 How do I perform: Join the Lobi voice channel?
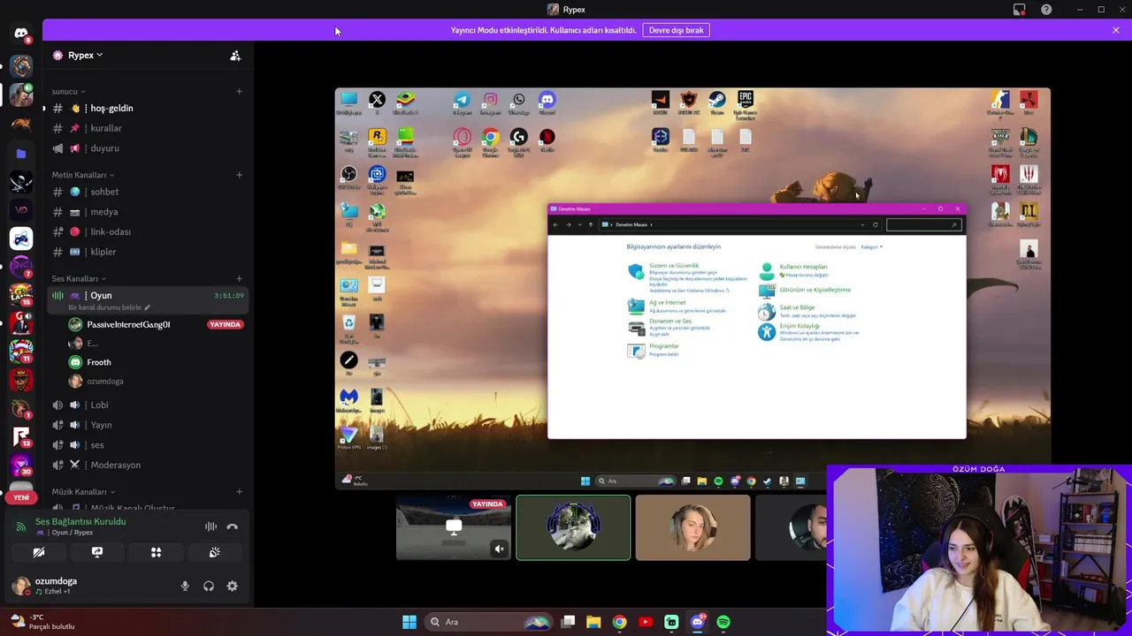(147, 405)
